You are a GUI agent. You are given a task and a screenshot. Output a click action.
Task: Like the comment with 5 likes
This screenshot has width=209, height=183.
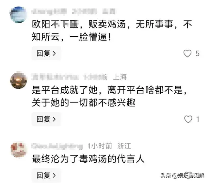(187, 53)
